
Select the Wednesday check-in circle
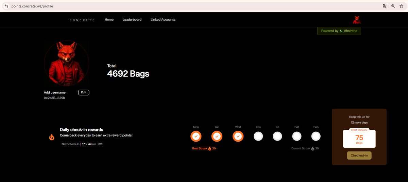(x=238, y=136)
